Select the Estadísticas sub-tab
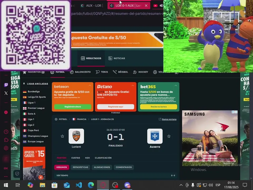The width and height of the screenshot is (253, 190). tap(80, 167)
